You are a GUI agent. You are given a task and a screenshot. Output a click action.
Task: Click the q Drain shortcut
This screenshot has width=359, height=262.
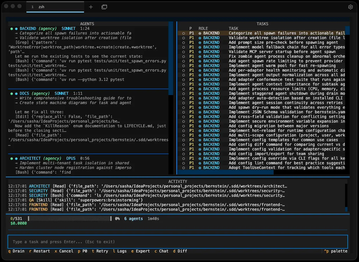click(x=16, y=251)
